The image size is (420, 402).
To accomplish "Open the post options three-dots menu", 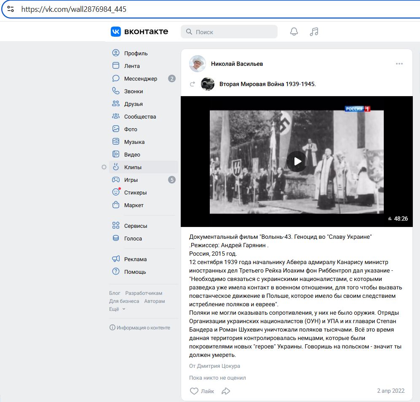I will [x=399, y=64].
